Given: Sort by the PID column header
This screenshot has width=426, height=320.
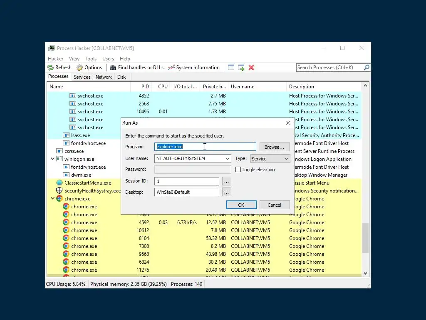Looking at the screenshot, I should 141,87.
